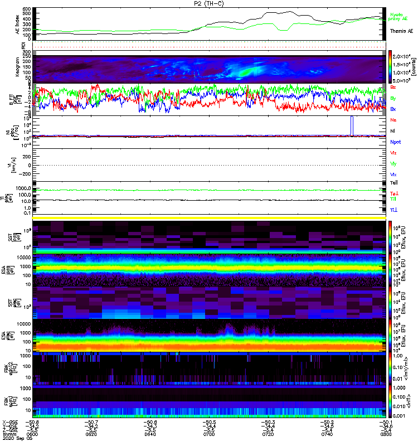Click the blue Bx legend label

393,109
